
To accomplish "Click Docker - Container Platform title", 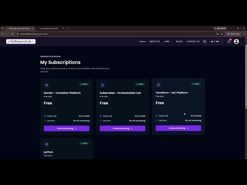I will point(62,93).
